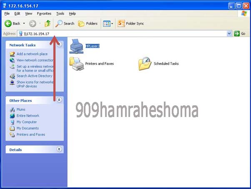251x189 pixels.
Task: Click the HPLaserJ printer label
Action: pos(93,46)
